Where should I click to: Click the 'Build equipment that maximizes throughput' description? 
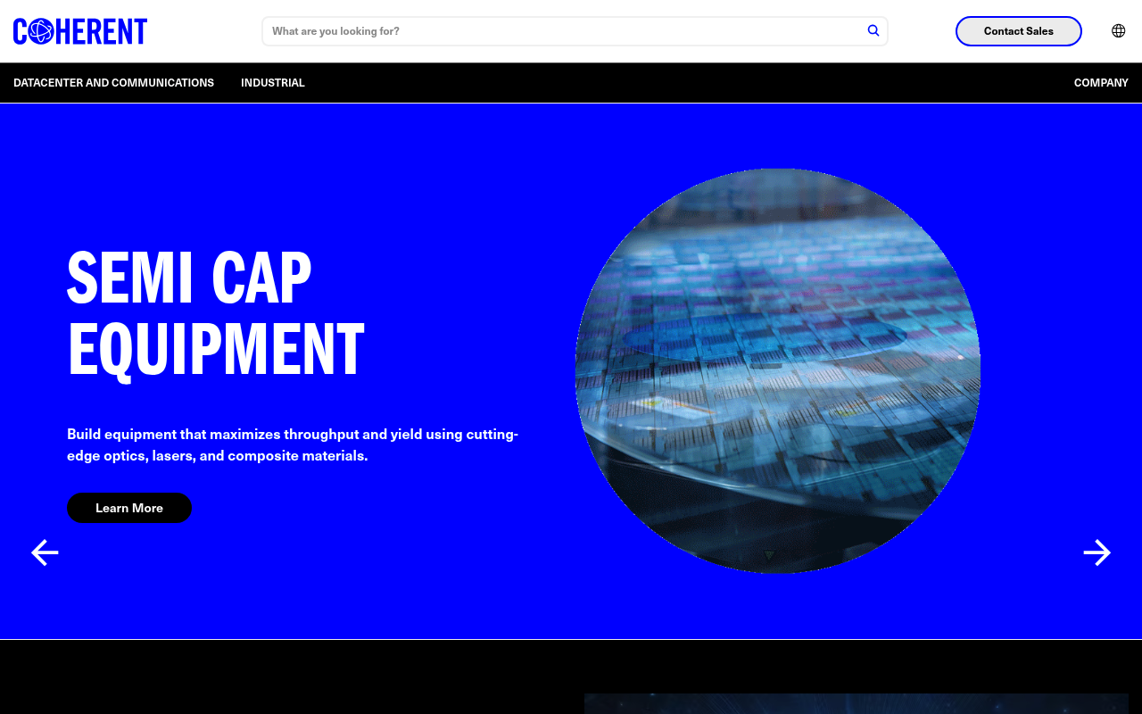click(x=293, y=444)
